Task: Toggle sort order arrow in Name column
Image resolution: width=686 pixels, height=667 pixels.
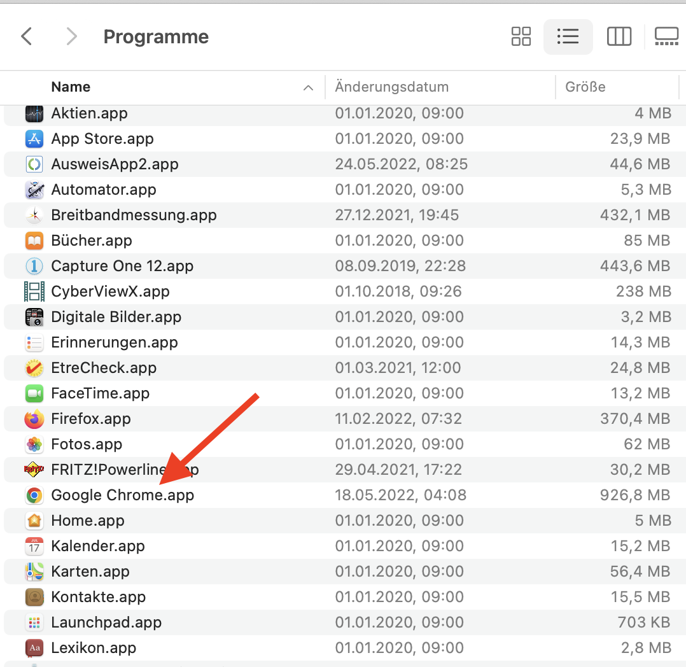Action: [309, 88]
